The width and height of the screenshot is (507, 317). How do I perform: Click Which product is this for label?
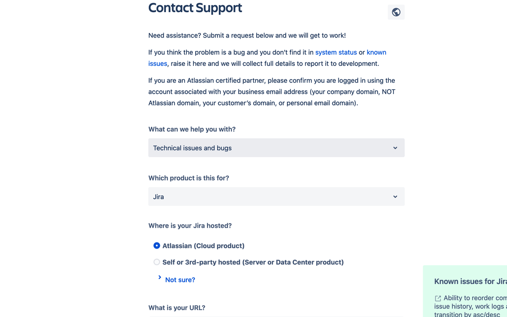pos(189,178)
